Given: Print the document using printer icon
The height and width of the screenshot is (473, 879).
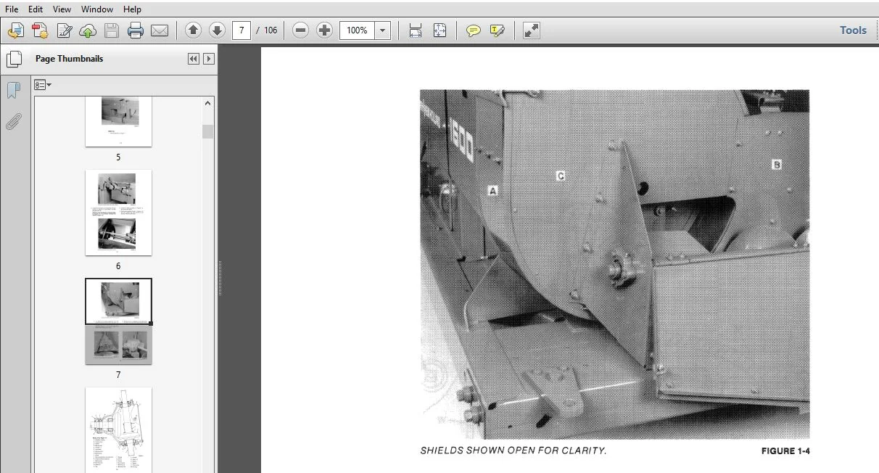Looking at the screenshot, I should (135, 30).
